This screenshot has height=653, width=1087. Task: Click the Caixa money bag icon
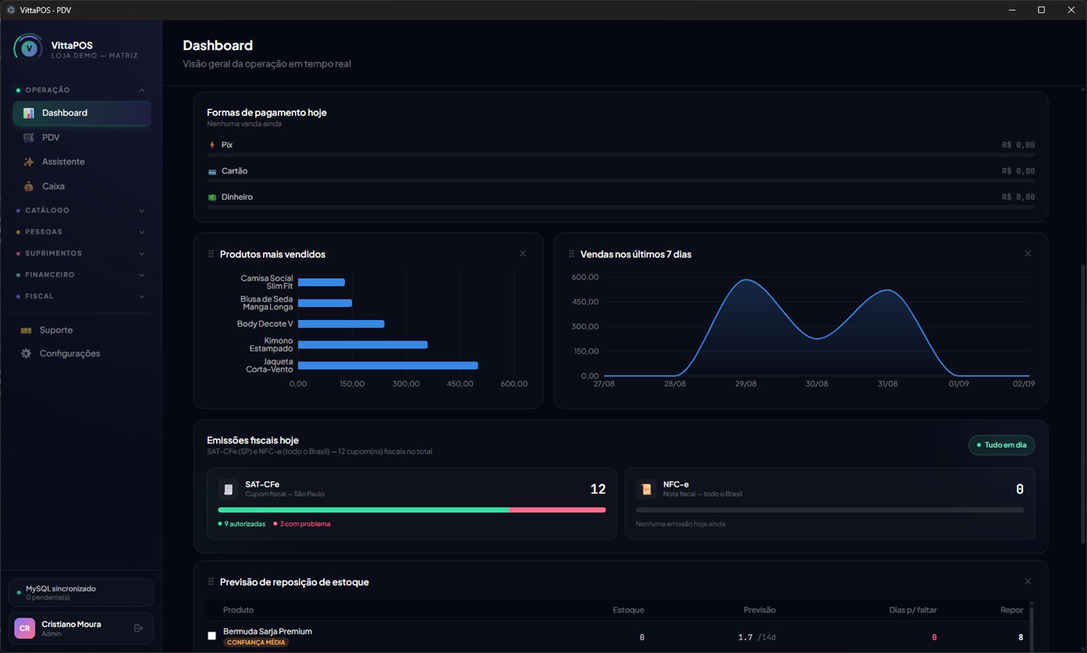[x=29, y=186]
